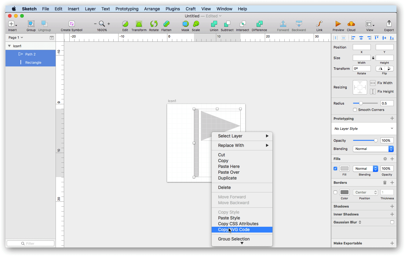Screen dimensions: 405x256
Task: Apply the Subtract boolean operation
Action: 227,24
